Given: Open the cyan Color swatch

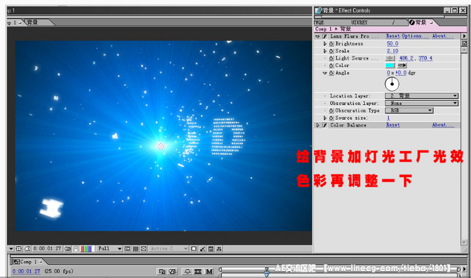Looking at the screenshot, I should point(390,65).
